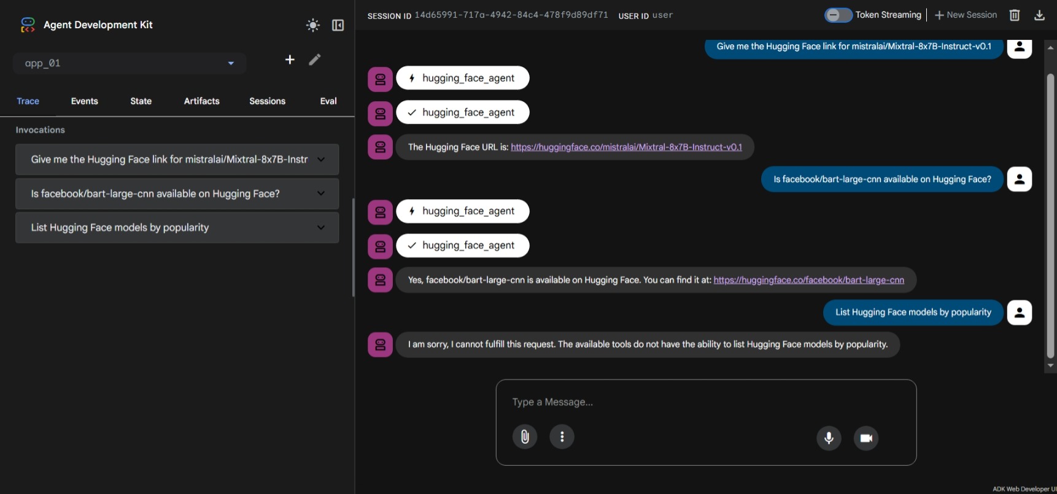The height and width of the screenshot is (494, 1057).
Task: Attach a file with paperclip icon
Action: click(525, 437)
